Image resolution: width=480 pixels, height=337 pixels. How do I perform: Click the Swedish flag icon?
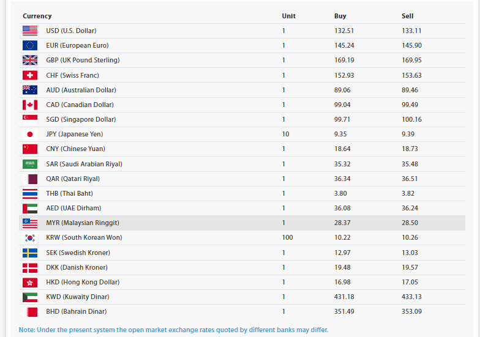click(30, 253)
